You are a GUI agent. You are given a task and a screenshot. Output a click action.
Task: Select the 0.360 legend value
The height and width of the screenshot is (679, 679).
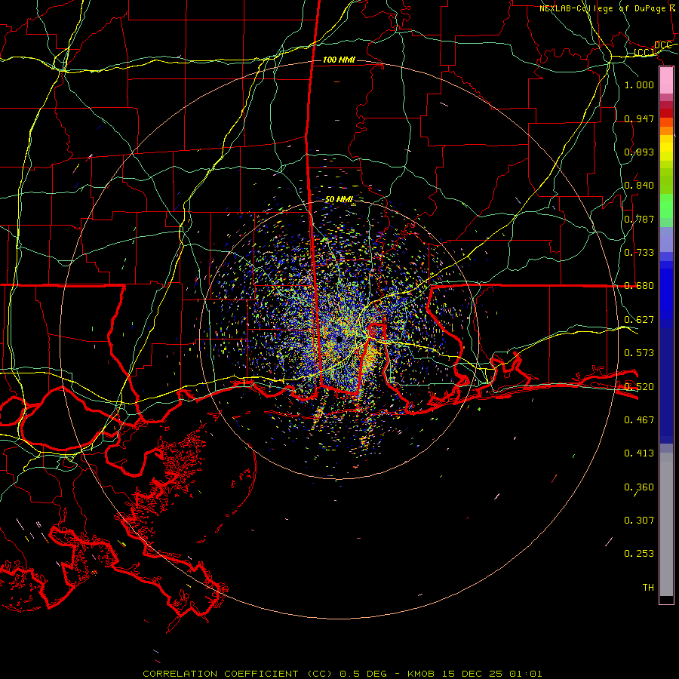point(639,487)
